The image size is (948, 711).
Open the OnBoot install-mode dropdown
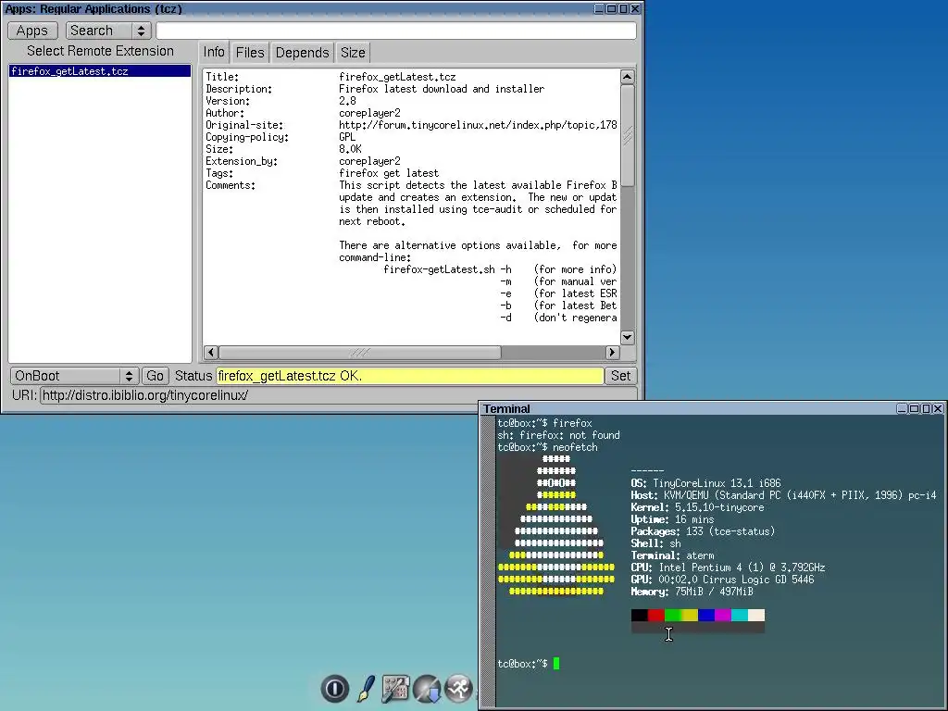coord(74,376)
